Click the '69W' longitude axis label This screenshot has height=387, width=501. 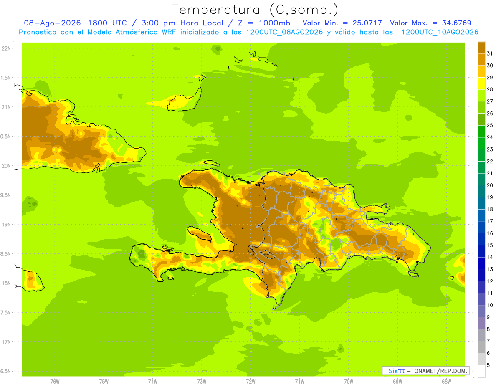point(397,382)
